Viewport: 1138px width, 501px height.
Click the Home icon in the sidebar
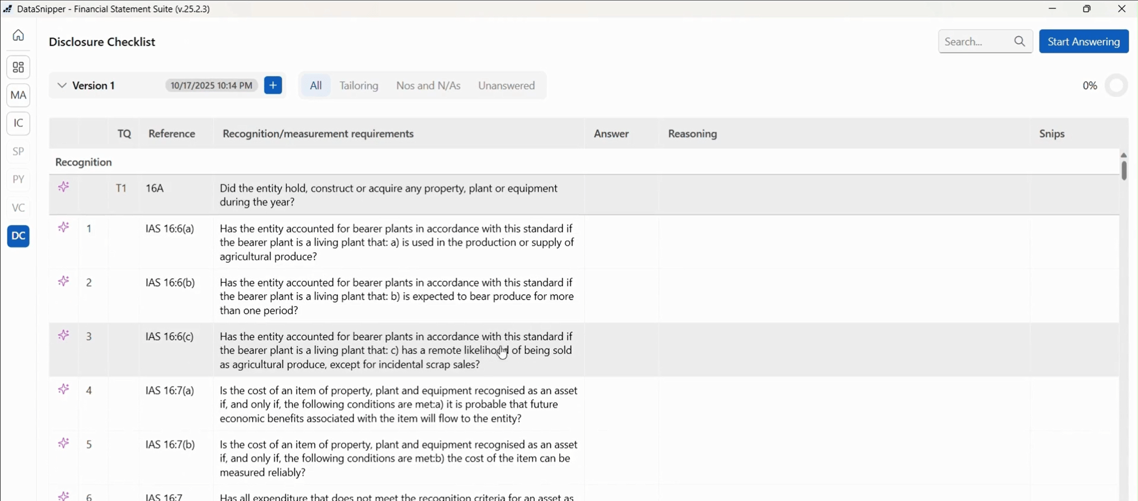pos(18,35)
